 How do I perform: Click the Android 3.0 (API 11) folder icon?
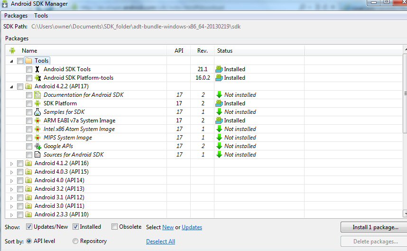(28, 206)
